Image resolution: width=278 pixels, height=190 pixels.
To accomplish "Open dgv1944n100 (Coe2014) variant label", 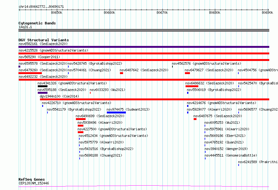I will click(59, 96).
